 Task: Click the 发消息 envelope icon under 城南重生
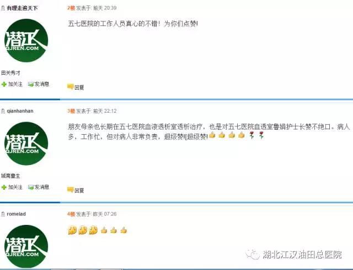click(x=31, y=187)
